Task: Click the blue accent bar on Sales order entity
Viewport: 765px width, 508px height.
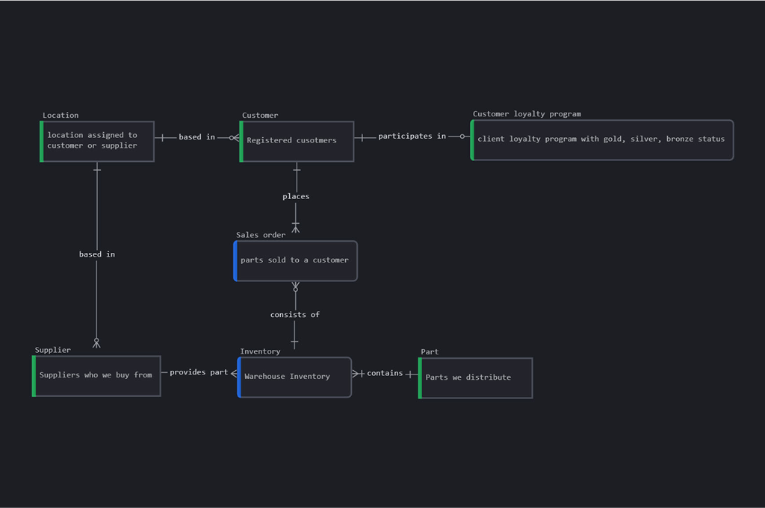Action: [236, 260]
